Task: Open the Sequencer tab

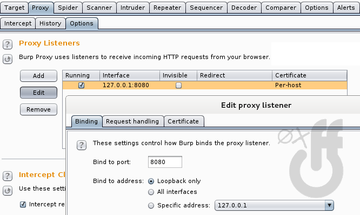Action: coord(206,8)
